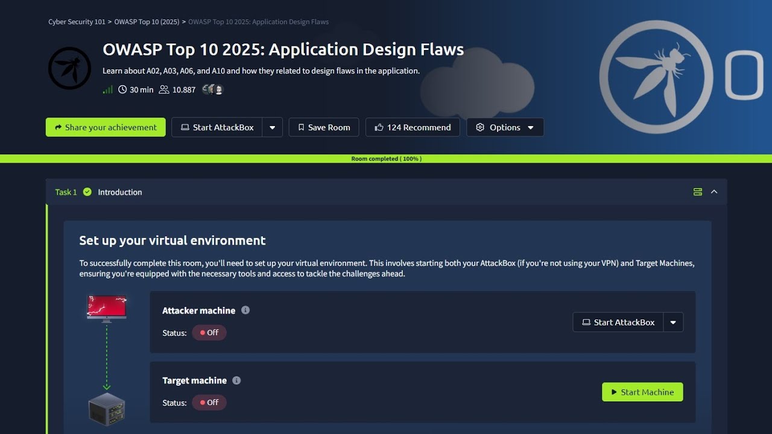The height and width of the screenshot is (434, 772).
Task: Click Target machine Off status badge
Action: (x=209, y=403)
